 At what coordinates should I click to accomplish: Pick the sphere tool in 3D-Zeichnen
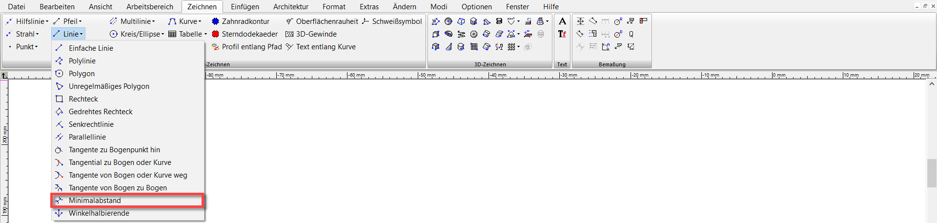click(x=448, y=21)
